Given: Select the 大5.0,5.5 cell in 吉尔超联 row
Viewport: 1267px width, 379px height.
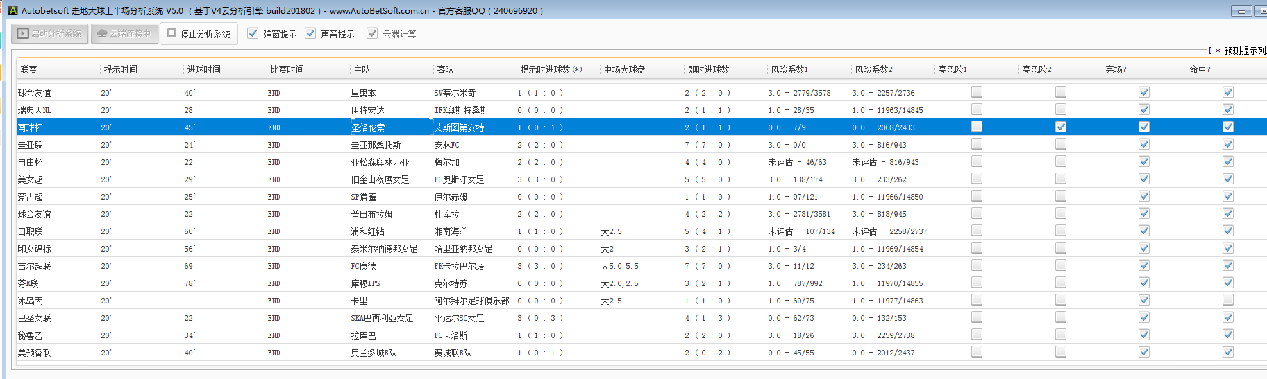Looking at the screenshot, I should coord(619,266).
